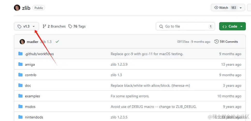Focus the Go to file search field
This screenshot has height=121, width=251.
tap(185, 26)
